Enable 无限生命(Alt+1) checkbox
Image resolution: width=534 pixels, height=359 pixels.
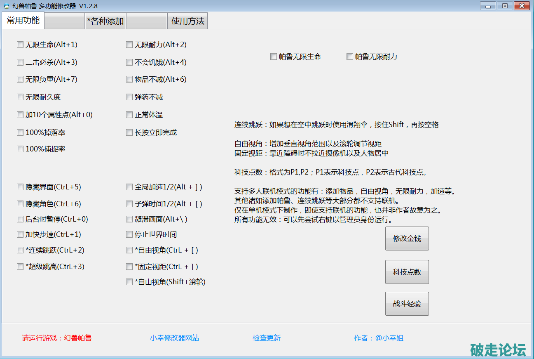tap(20, 45)
